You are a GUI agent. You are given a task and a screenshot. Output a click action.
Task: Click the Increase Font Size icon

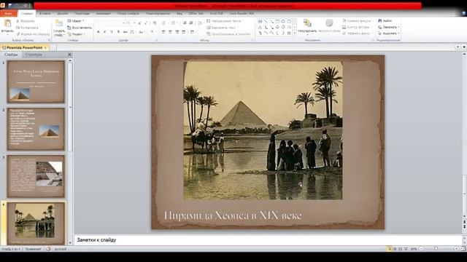(x=139, y=23)
